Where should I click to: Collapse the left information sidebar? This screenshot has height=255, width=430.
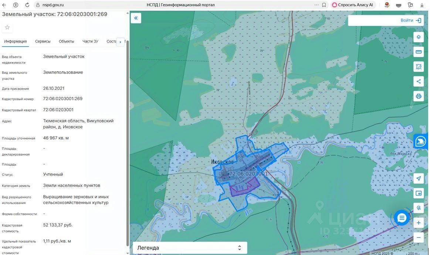pos(136,18)
